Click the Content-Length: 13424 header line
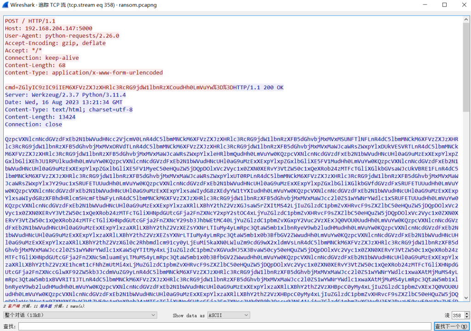The image size is (471, 331). tap(40, 117)
